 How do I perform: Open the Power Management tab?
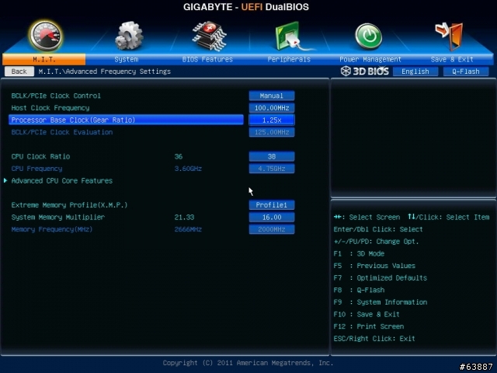click(x=370, y=59)
